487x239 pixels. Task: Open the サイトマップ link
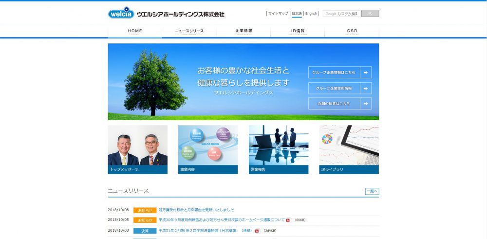pos(278,13)
